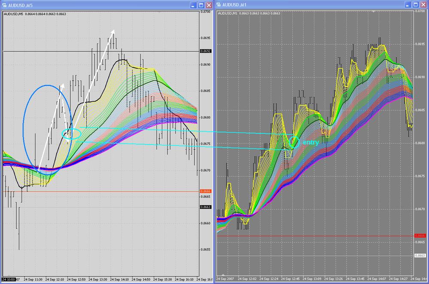Click the chart shift triangle atop M1 chart
The width and height of the screenshot is (429, 284).
click(x=373, y=12)
